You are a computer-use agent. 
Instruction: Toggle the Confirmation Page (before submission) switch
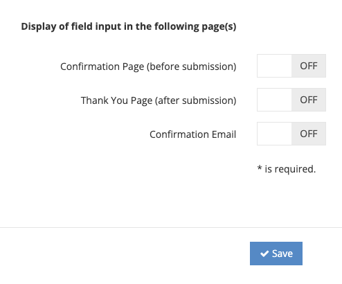[x=291, y=66]
